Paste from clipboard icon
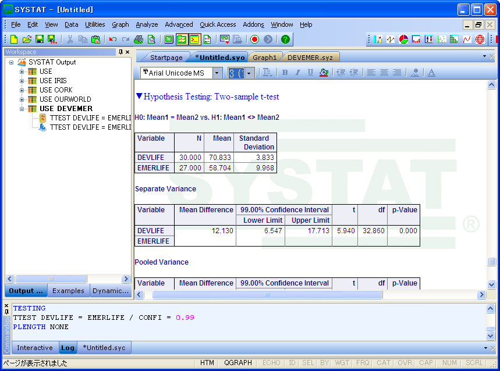500x371 pixels. click(x=95, y=39)
